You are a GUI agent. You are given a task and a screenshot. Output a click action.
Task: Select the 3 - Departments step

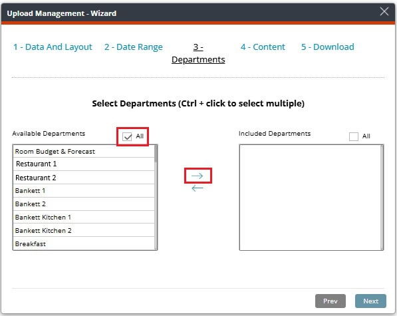[198, 53]
